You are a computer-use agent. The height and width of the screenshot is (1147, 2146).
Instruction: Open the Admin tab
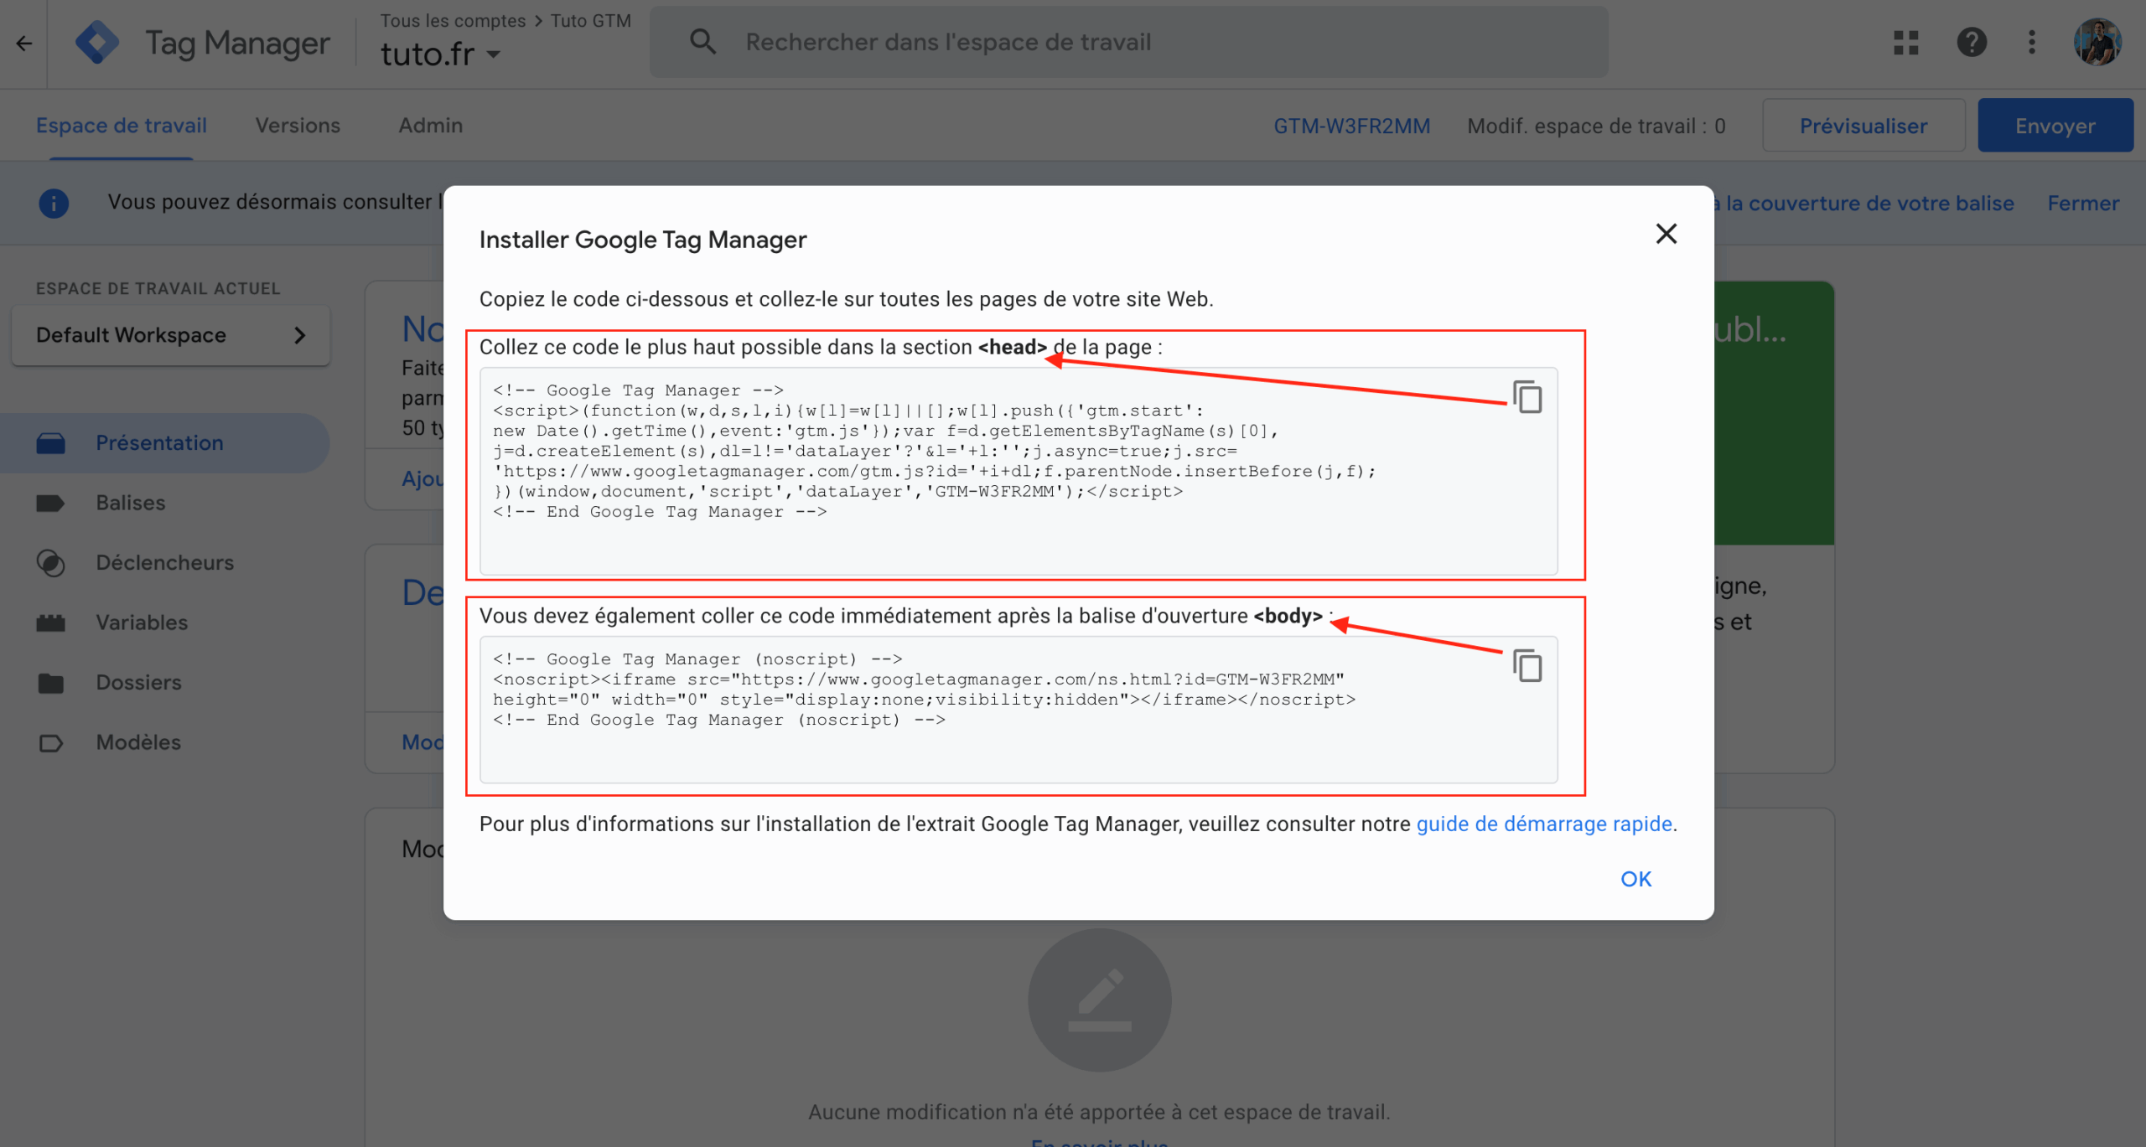pyautogui.click(x=430, y=126)
